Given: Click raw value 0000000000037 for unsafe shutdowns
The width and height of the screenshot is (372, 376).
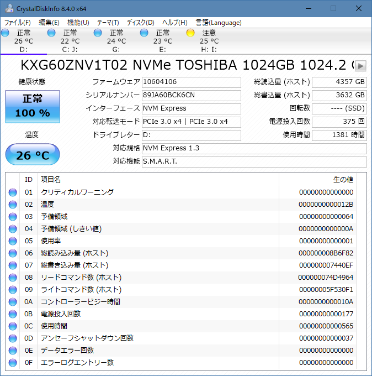Looking at the screenshot, I should coord(326,338).
